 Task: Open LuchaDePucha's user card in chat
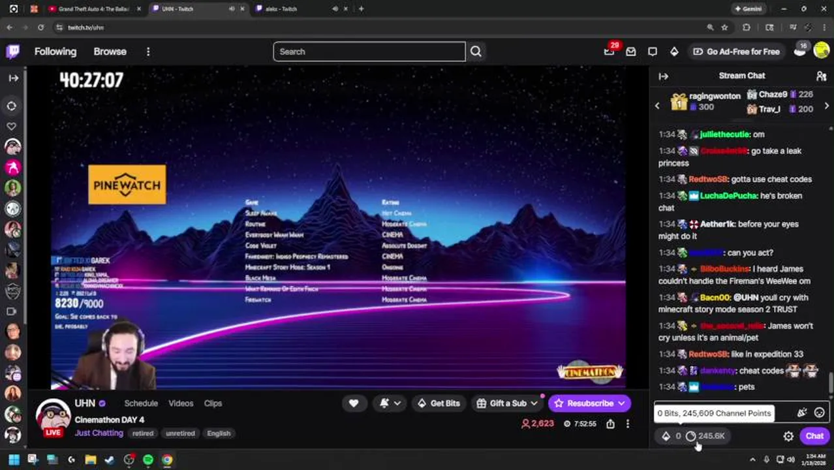(x=727, y=196)
